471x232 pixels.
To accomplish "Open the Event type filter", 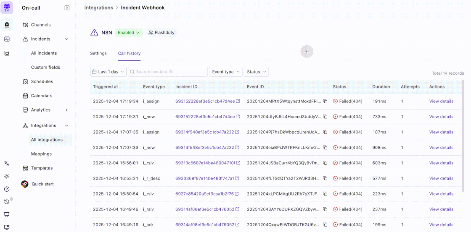I will tap(225, 72).
